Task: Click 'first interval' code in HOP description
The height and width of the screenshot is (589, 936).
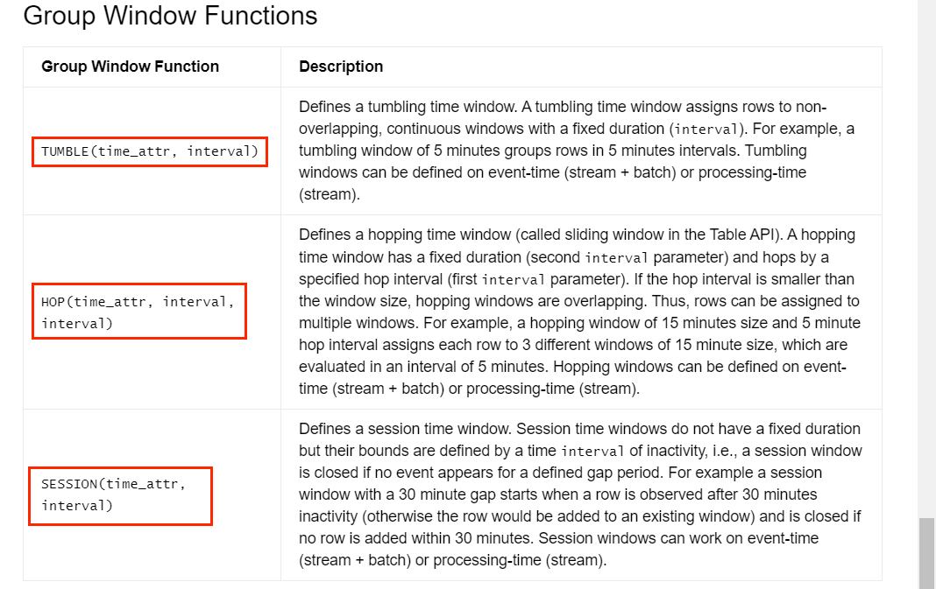Action: (514, 279)
